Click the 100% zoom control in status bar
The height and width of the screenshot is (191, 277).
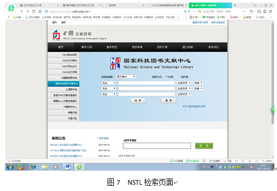(x=267, y=161)
